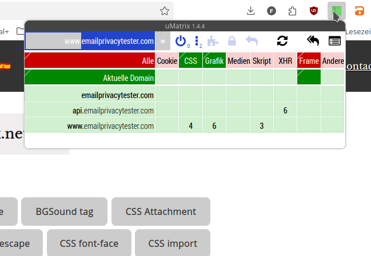
Task: Click the CSS Attachment button
Action: (x=161, y=212)
